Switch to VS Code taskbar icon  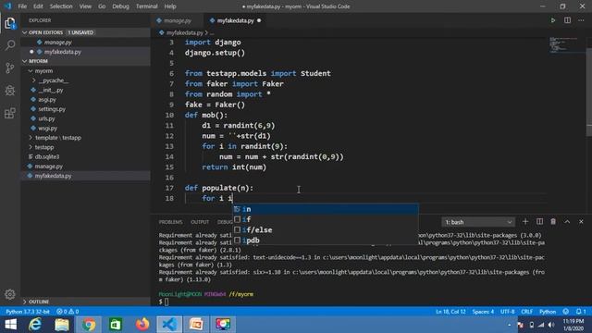click(x=169, y=325)
